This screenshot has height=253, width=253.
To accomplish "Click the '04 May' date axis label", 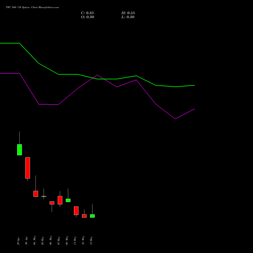I will pyautogui.click(x=34, y=240).
